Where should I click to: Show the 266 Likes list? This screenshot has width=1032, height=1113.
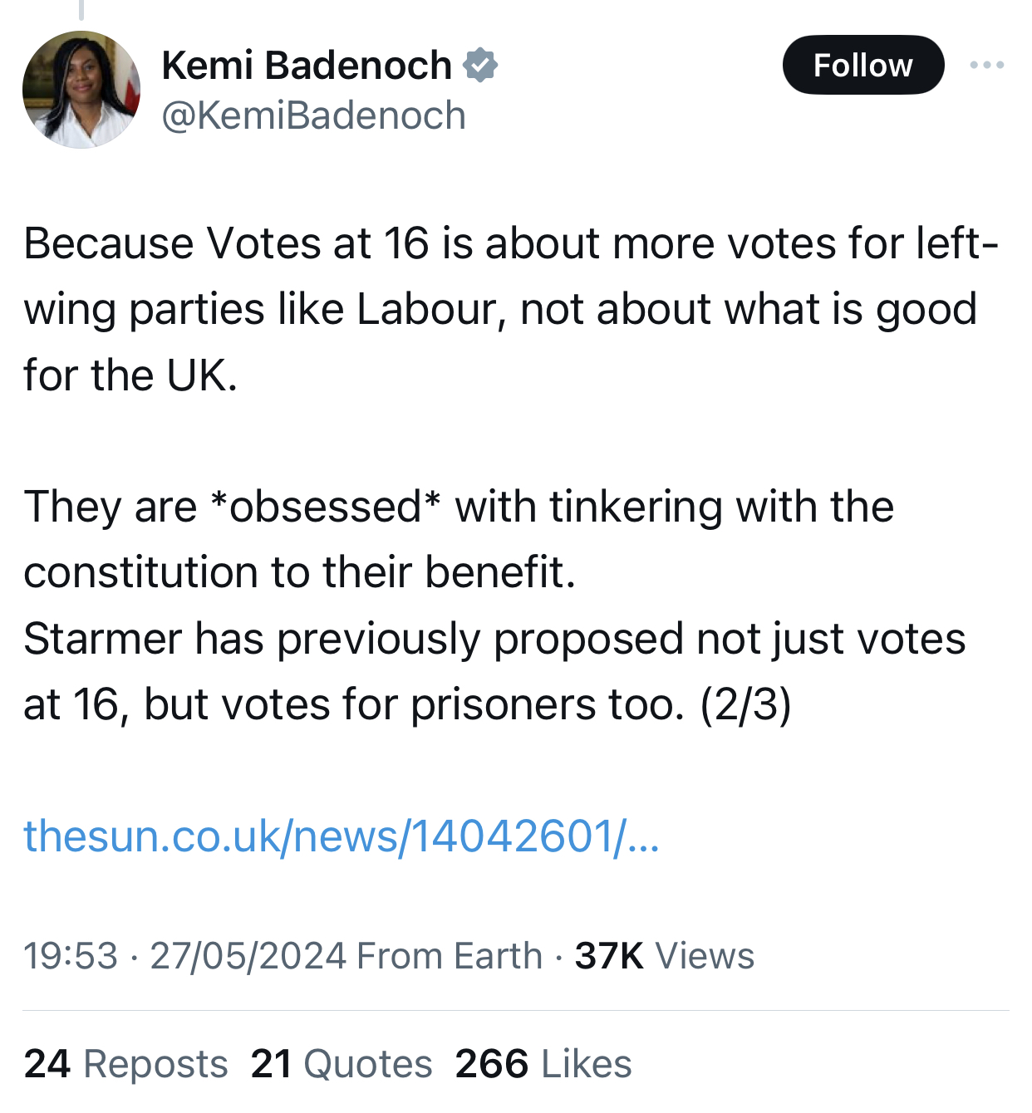pyautogui.click(x=543, y=1064)
